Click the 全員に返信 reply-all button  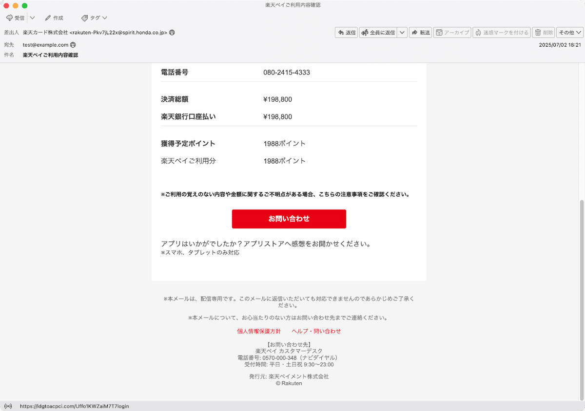pos(378,33)
